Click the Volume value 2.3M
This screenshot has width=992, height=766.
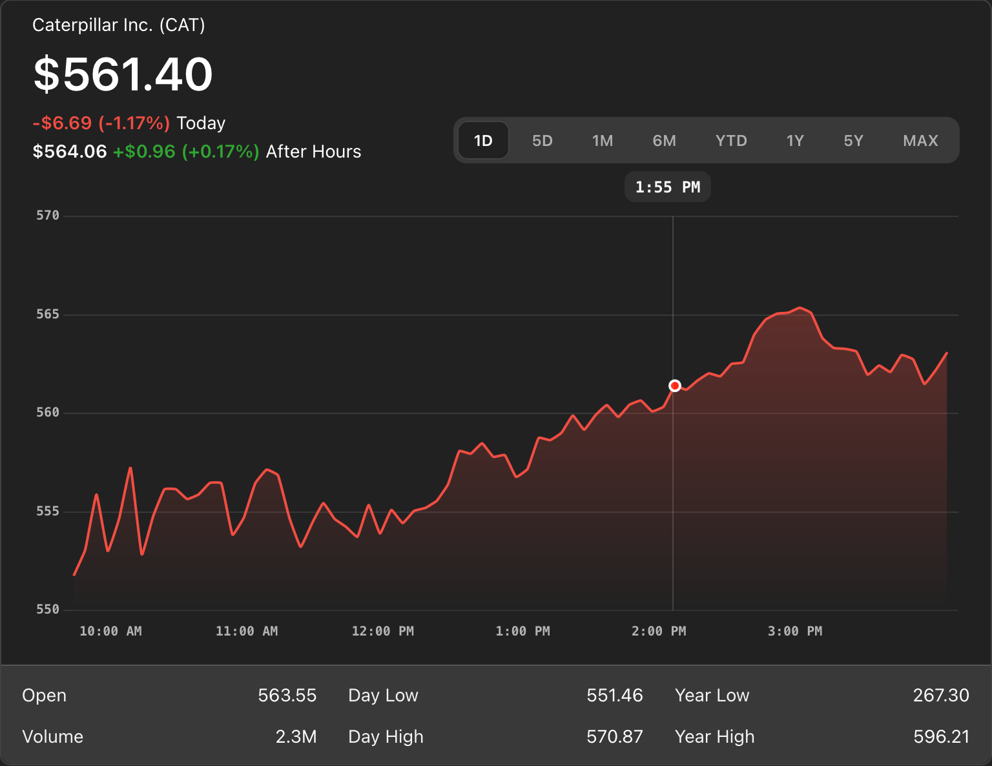coord(296,737)
